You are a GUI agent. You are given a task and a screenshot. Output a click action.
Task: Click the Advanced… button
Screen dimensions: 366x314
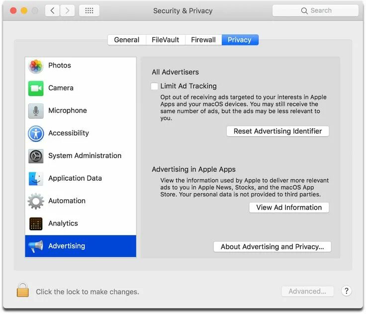[x=307, y=291]
